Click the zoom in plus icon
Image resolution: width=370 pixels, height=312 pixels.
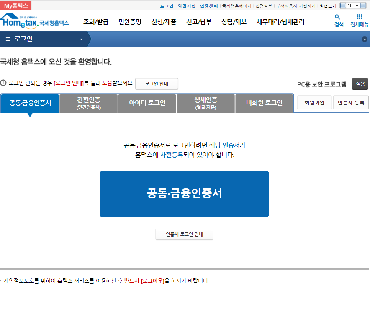tap(363, 5)
